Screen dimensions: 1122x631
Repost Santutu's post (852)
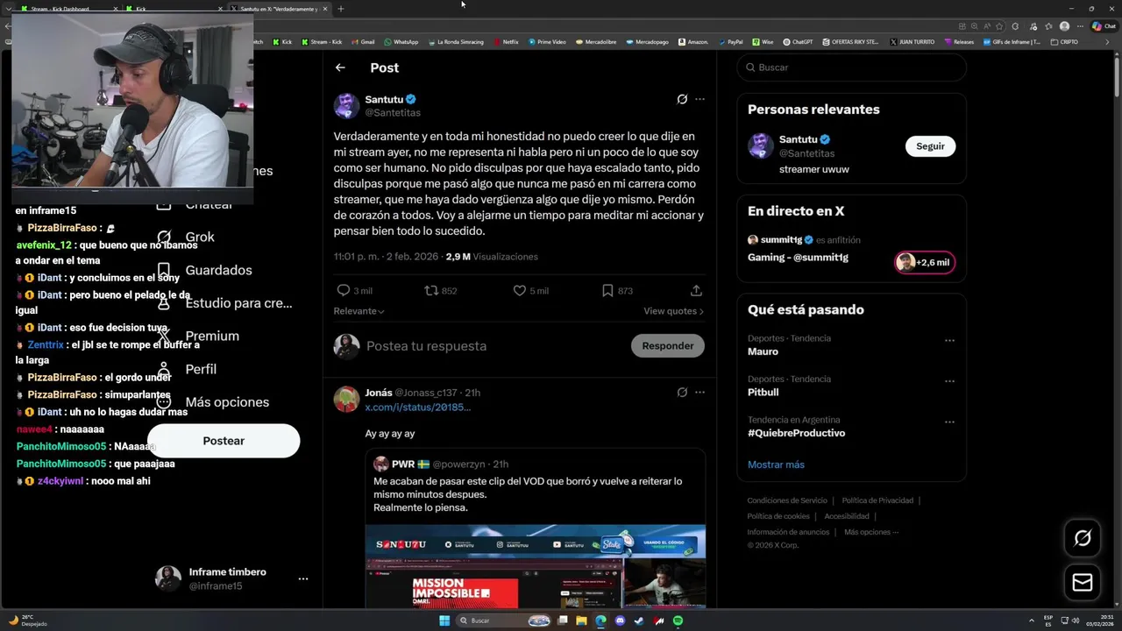[440, 291]
